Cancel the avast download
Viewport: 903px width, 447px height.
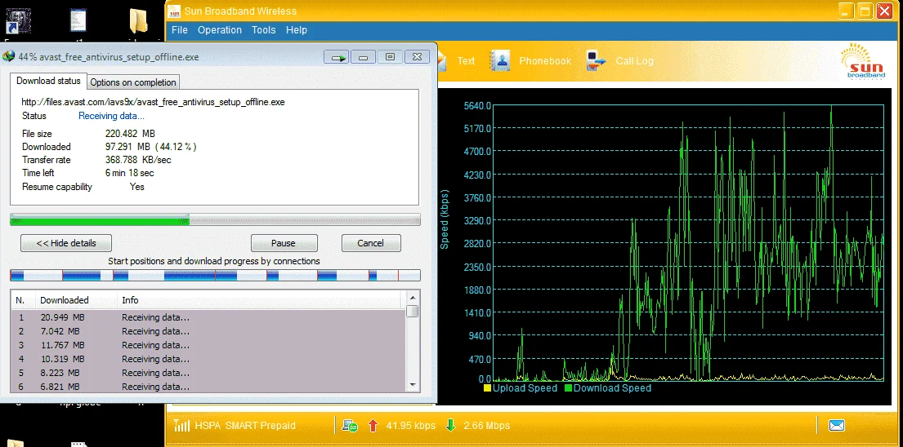click(371, 243)
